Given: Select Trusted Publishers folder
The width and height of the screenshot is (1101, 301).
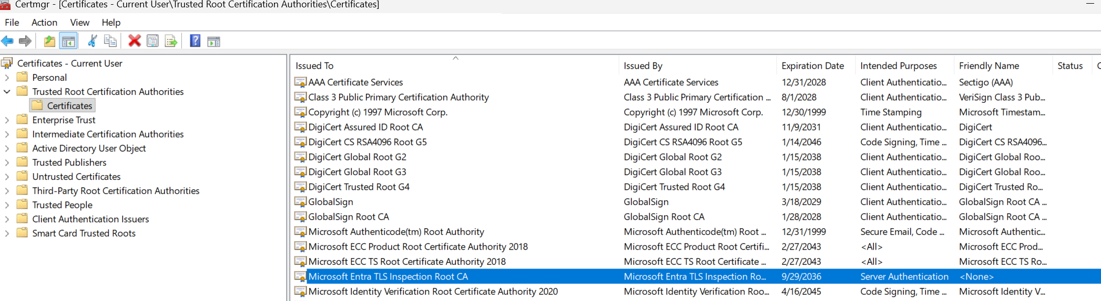Looking at the screenshot, I should [x=69, y=163].
